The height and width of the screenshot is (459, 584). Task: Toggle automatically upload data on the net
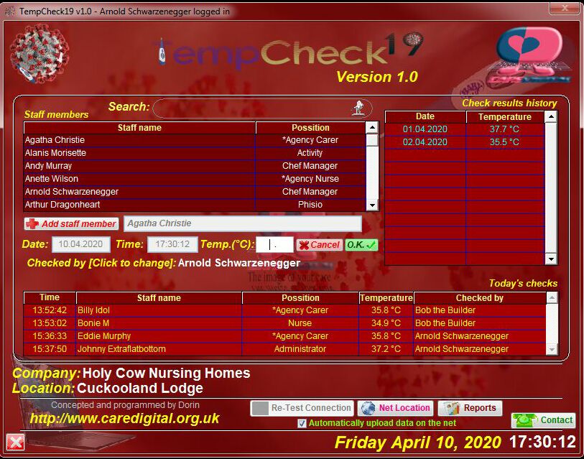[302, 424]
